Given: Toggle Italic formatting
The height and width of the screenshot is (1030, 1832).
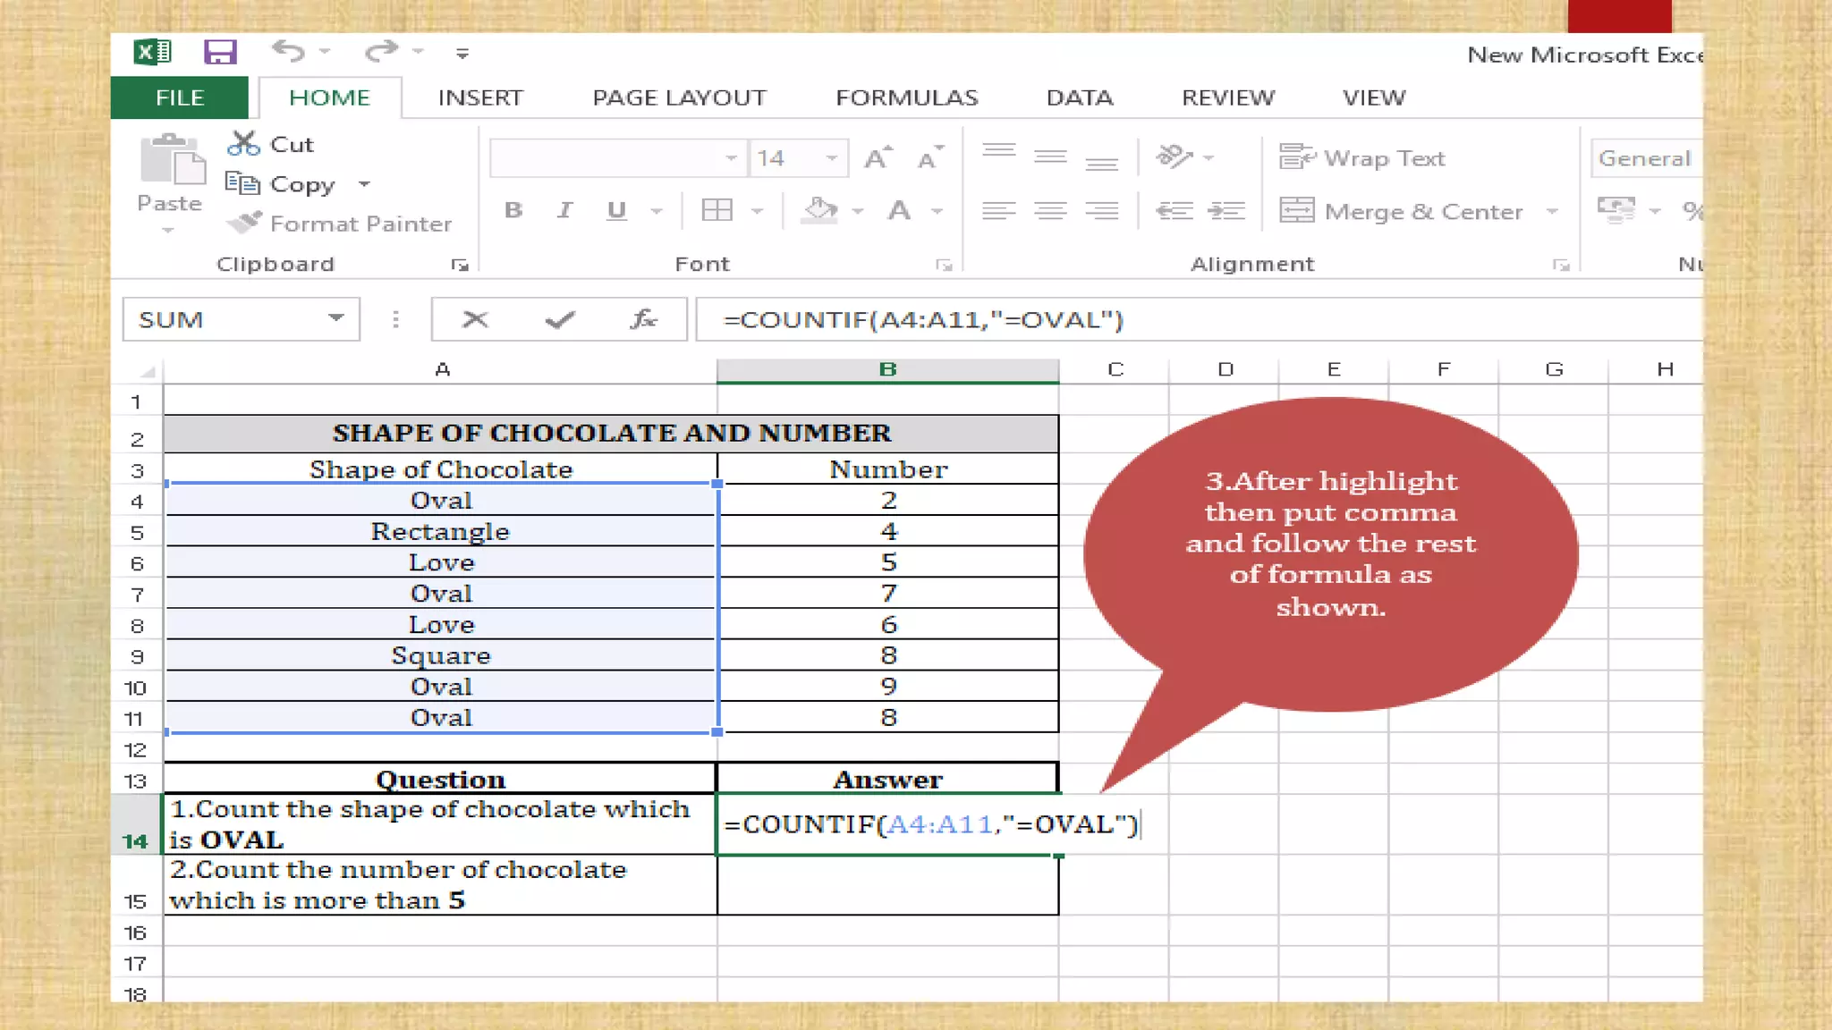Looking at the screenshot, I should point(564,211).
